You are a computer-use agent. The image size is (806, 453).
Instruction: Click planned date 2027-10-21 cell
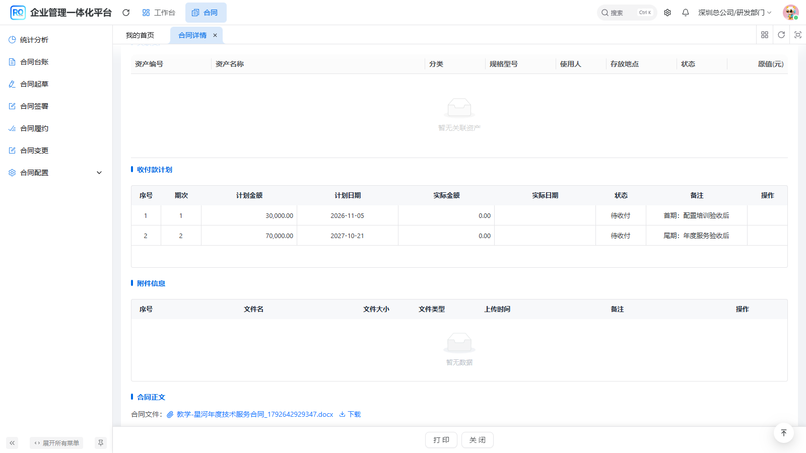point(348,236)
